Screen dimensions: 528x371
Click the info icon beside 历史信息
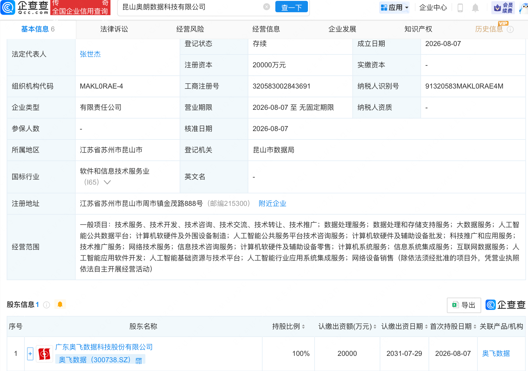(510, 29)
